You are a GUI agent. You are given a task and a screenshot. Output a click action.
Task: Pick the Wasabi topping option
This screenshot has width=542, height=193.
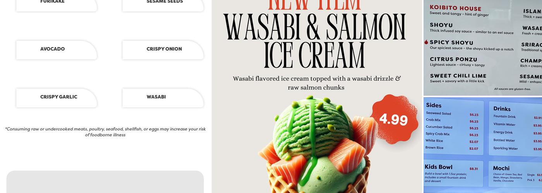point(163,98)
